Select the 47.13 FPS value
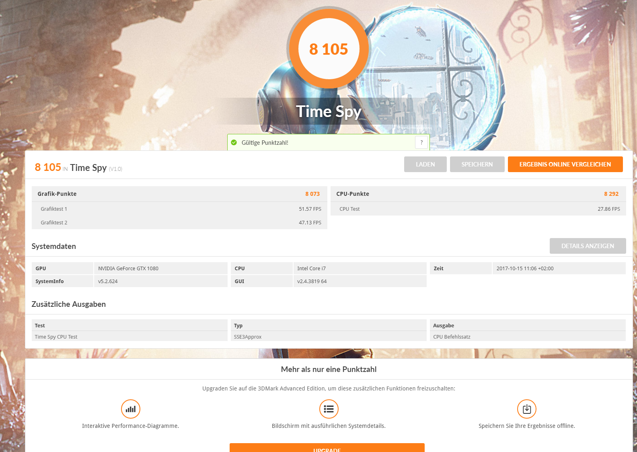 (x=310, y=222)
